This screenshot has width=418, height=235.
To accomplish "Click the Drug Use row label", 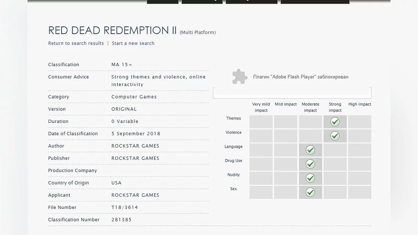I will (233, 160).
